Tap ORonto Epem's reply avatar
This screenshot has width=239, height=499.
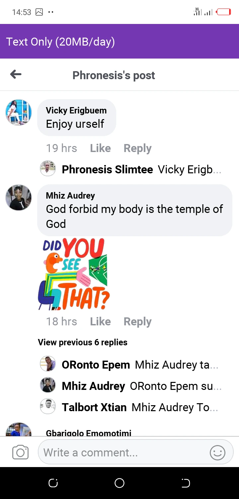(48, 364)
